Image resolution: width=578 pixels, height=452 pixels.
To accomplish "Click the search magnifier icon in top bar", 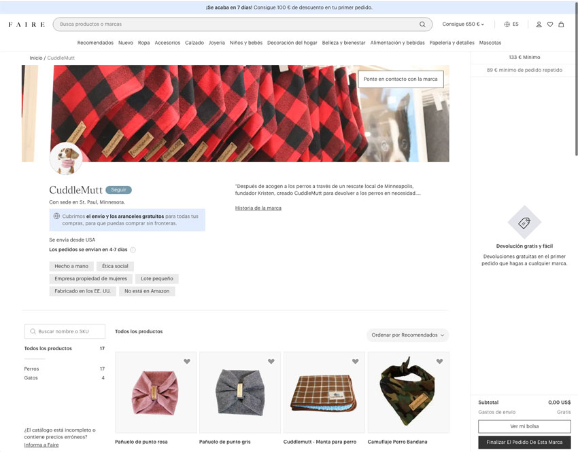I will point(422,24).
